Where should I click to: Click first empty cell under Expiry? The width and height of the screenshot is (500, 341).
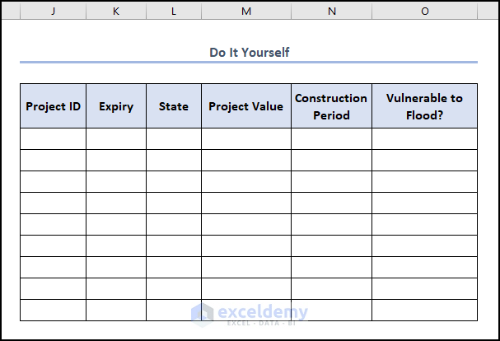tap(116, 138)
